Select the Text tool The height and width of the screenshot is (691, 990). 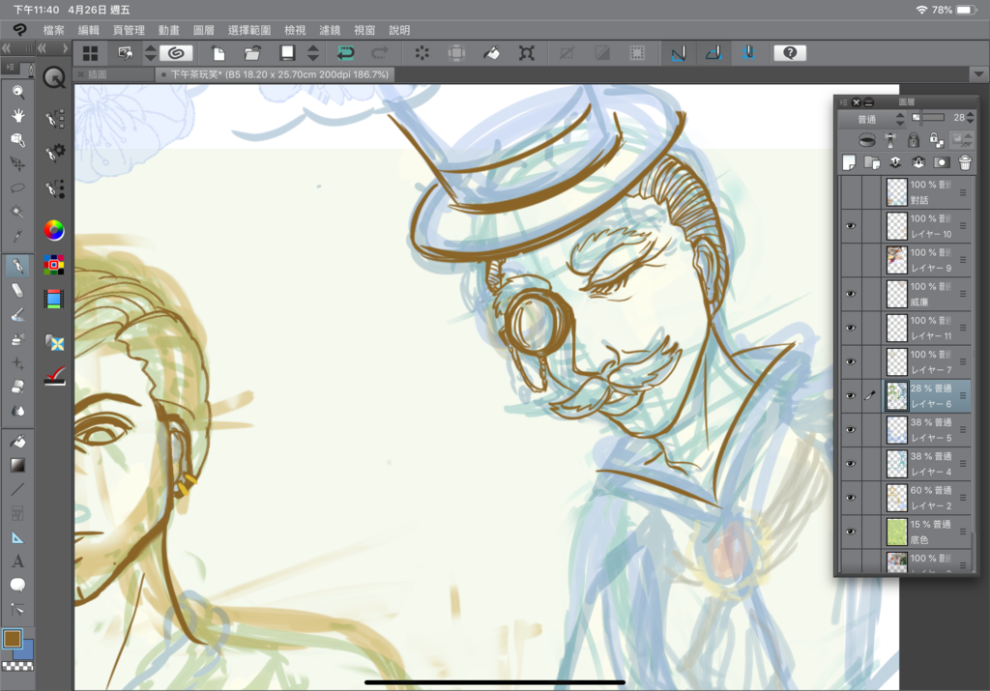point(17,561)
